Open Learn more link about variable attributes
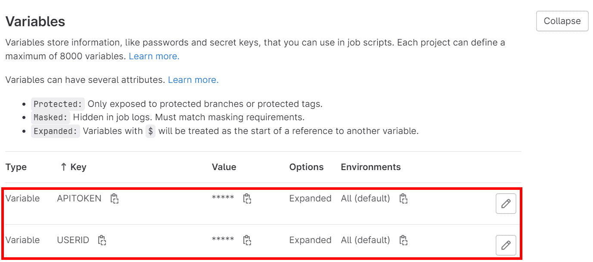 [193, 80]
